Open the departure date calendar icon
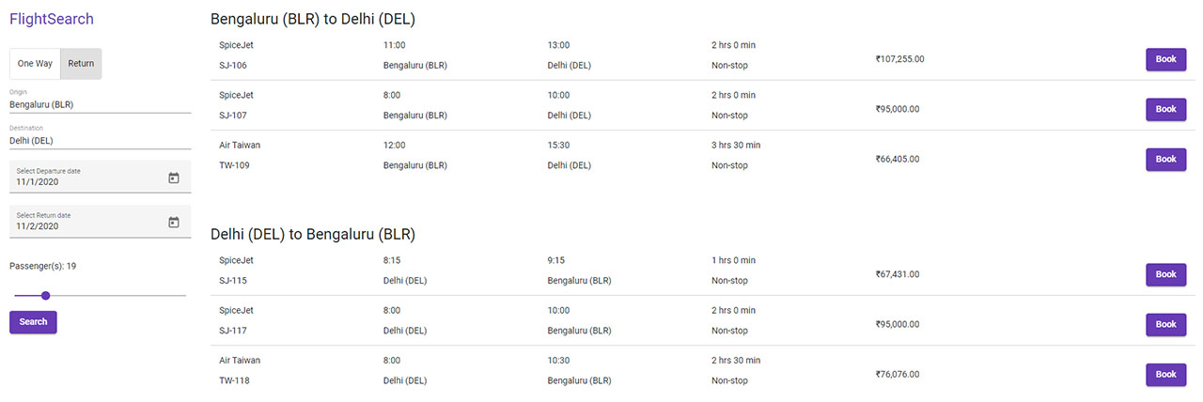Viewport: 1203px width, 402px height. pyautogui.click(x=174, y=178)
